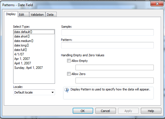Click the Cancel button
Image resolution: width=165 pixels, height=119 pixels.
point(106,111)
